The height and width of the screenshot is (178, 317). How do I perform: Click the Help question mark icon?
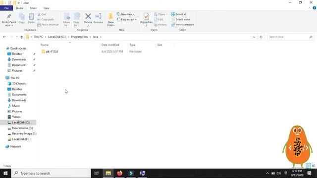(315, 8)
